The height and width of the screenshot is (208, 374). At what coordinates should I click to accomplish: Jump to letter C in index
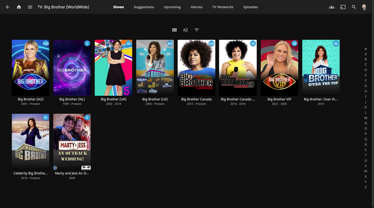tap(366, 65)
